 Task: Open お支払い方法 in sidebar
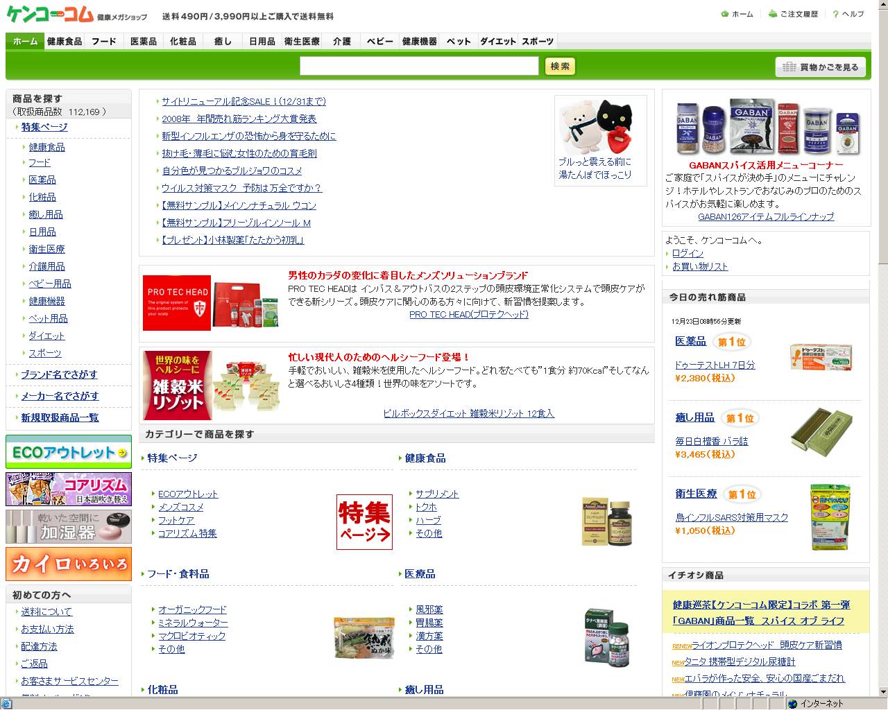pyautogui.click(x=47, y=629)
